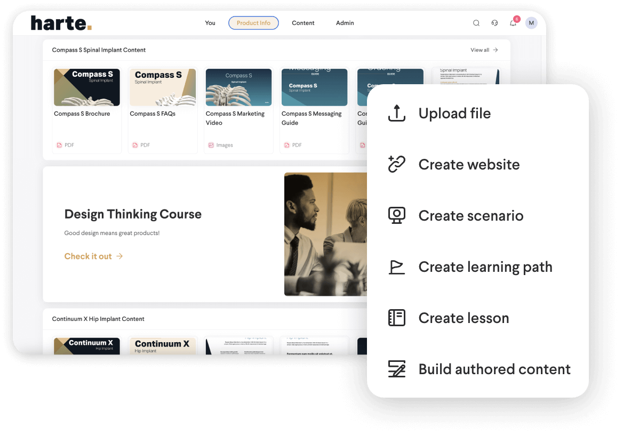
Task: Follow the Check it out link
Action: [93, 256]
